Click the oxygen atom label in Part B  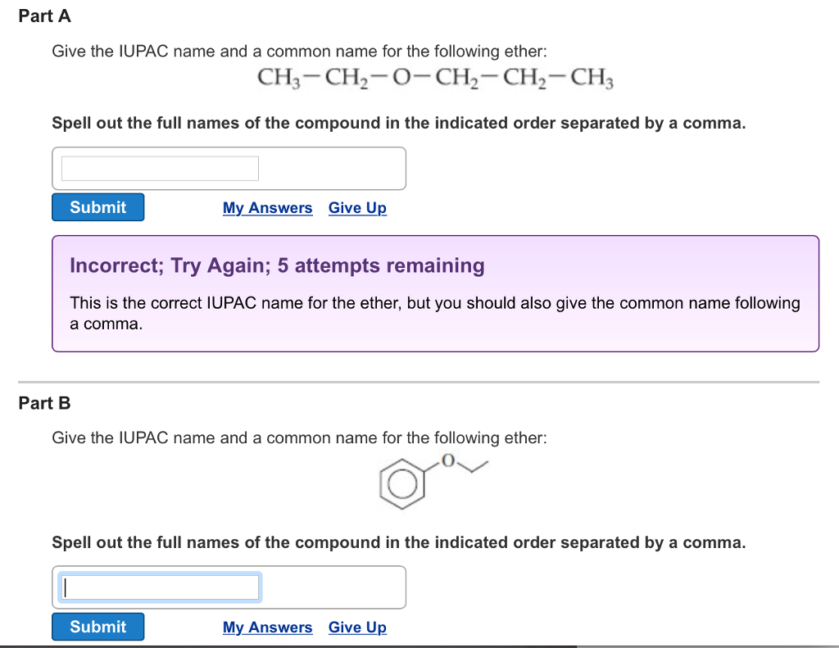pos(447,459)
